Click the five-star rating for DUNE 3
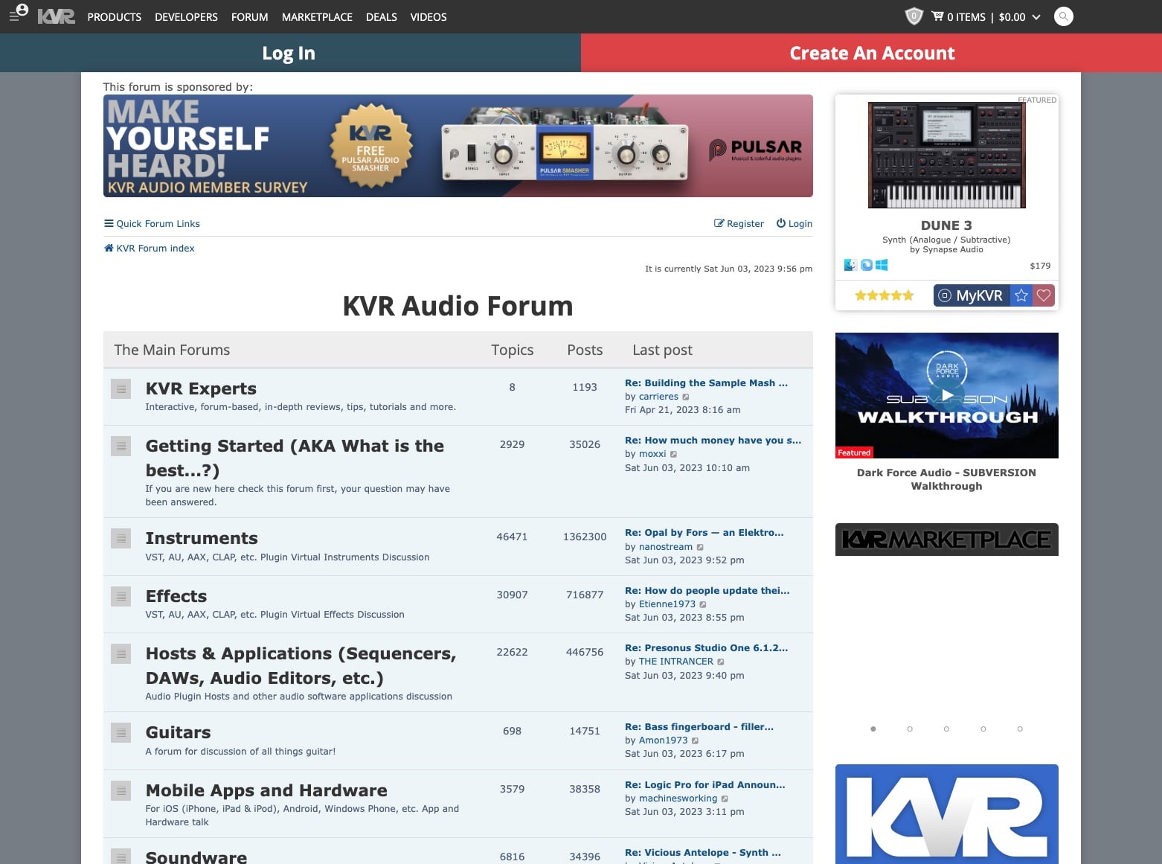Screen dimensions: 1162x864 pos(884,295)
